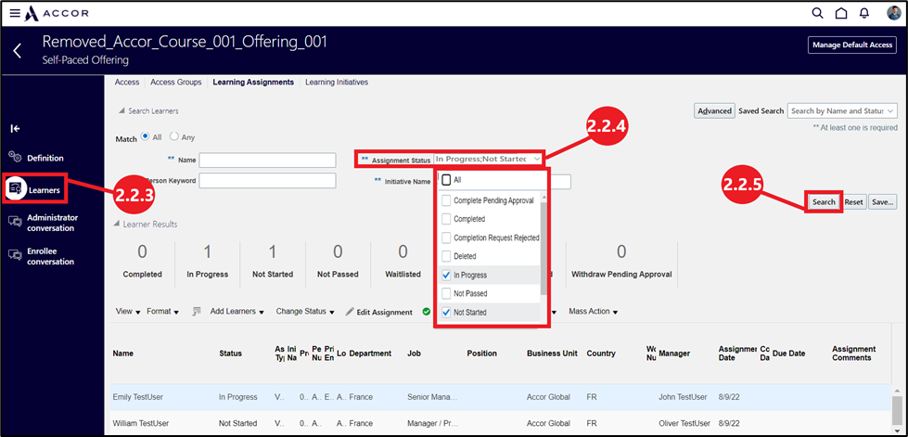Open Enrollee conversation

(43, 256)
